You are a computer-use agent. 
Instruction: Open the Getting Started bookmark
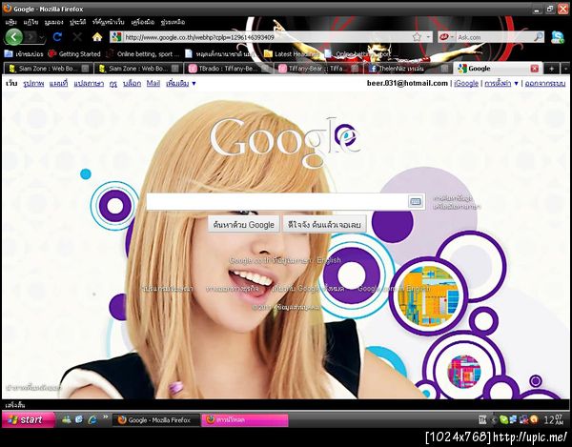(74, 54)
